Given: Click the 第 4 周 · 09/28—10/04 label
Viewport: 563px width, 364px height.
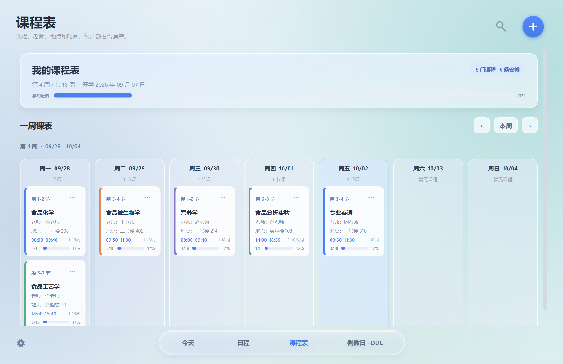Looking at the screenshot, I should click(x=50, y=147).
